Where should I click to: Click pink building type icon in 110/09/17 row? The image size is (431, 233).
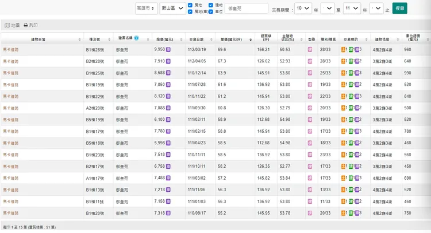click(x=310, y=213)
